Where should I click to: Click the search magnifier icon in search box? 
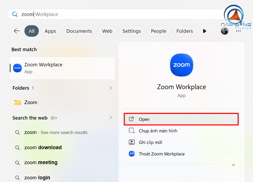(x=15, y=14)
